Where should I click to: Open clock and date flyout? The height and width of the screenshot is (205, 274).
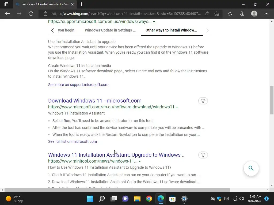(255, 199)
